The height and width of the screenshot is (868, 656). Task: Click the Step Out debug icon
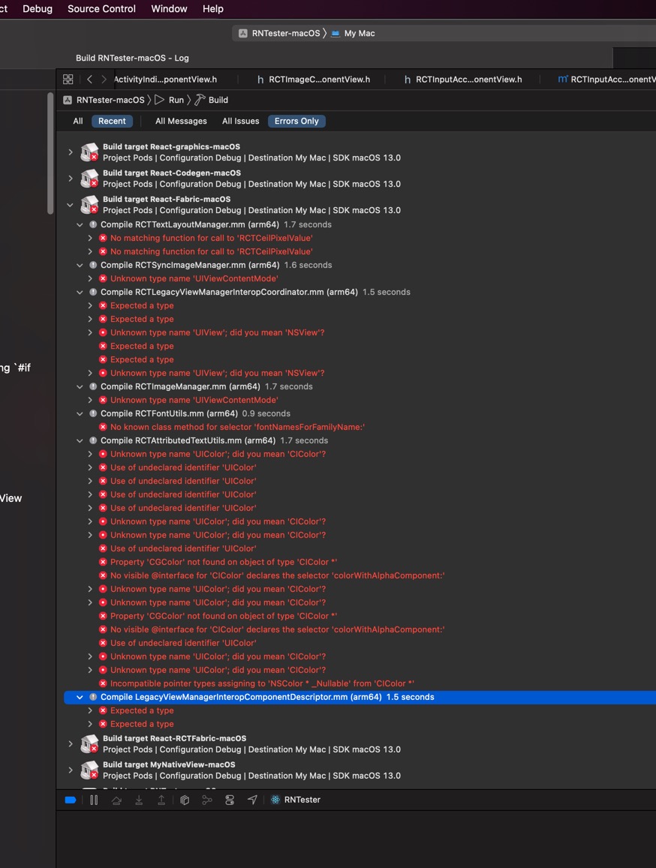coord(161,800)
